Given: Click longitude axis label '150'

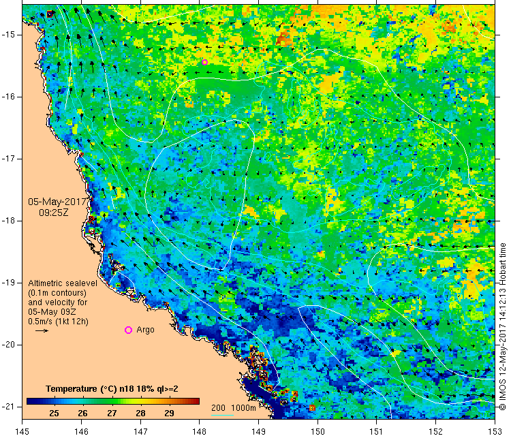Looking at the screenshot, I should click(318, 431).
